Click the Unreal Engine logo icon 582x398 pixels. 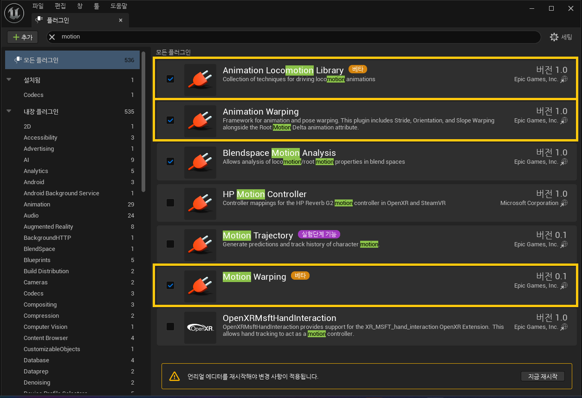tap(14, 13)
